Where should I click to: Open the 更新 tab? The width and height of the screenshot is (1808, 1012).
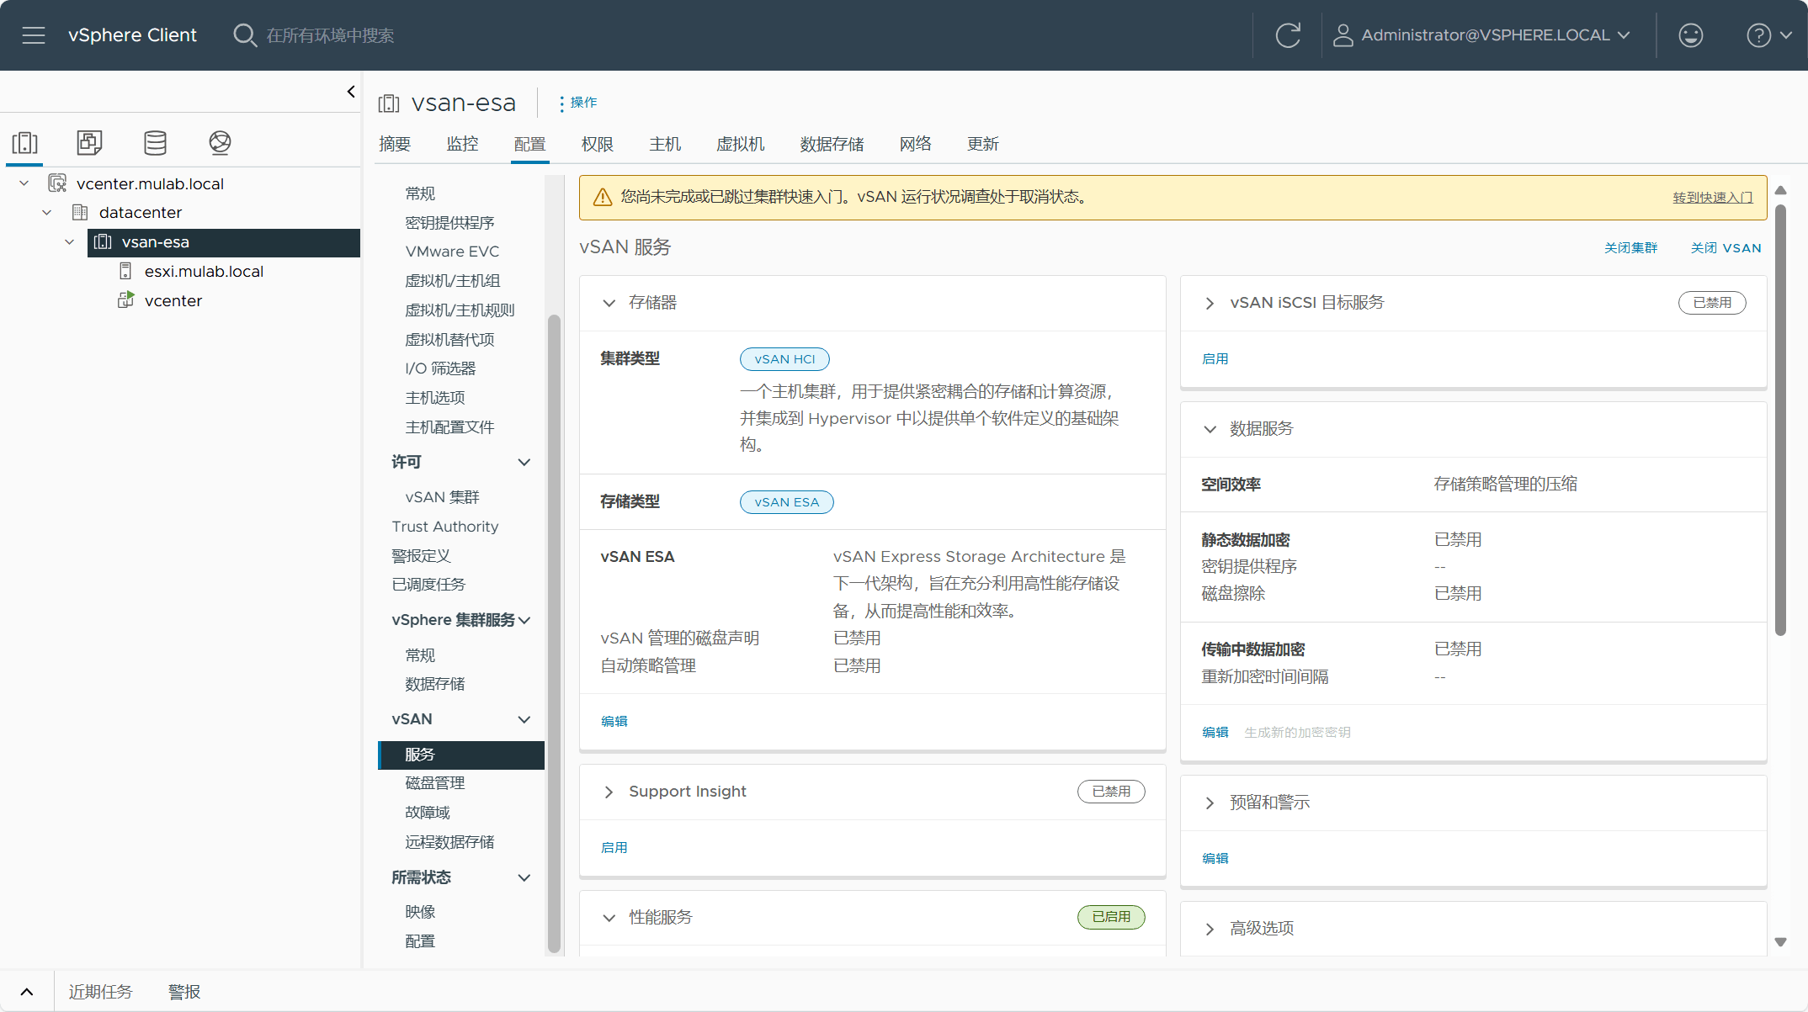[x=982, y=144]
